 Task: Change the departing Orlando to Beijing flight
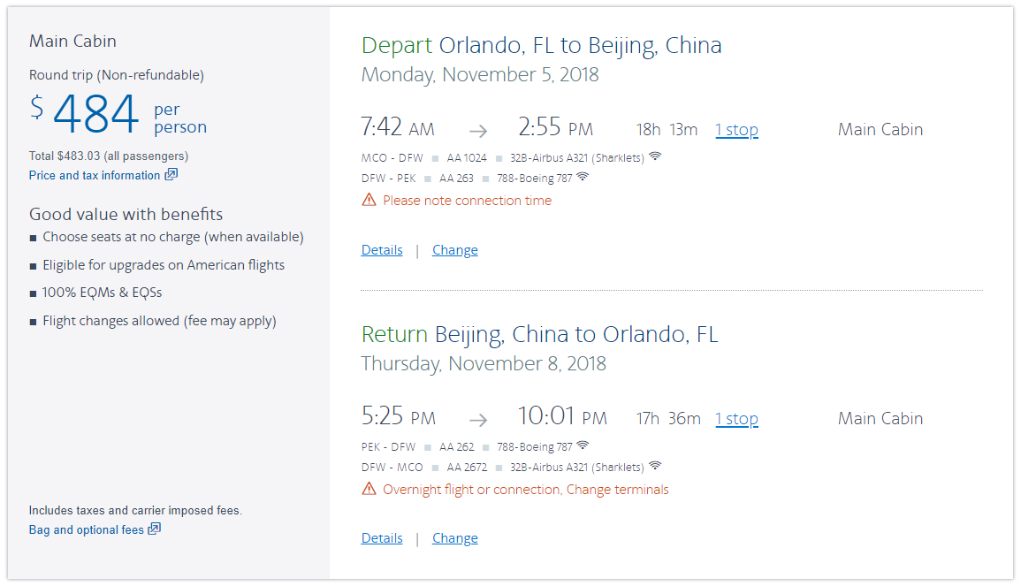click(455, 250)
